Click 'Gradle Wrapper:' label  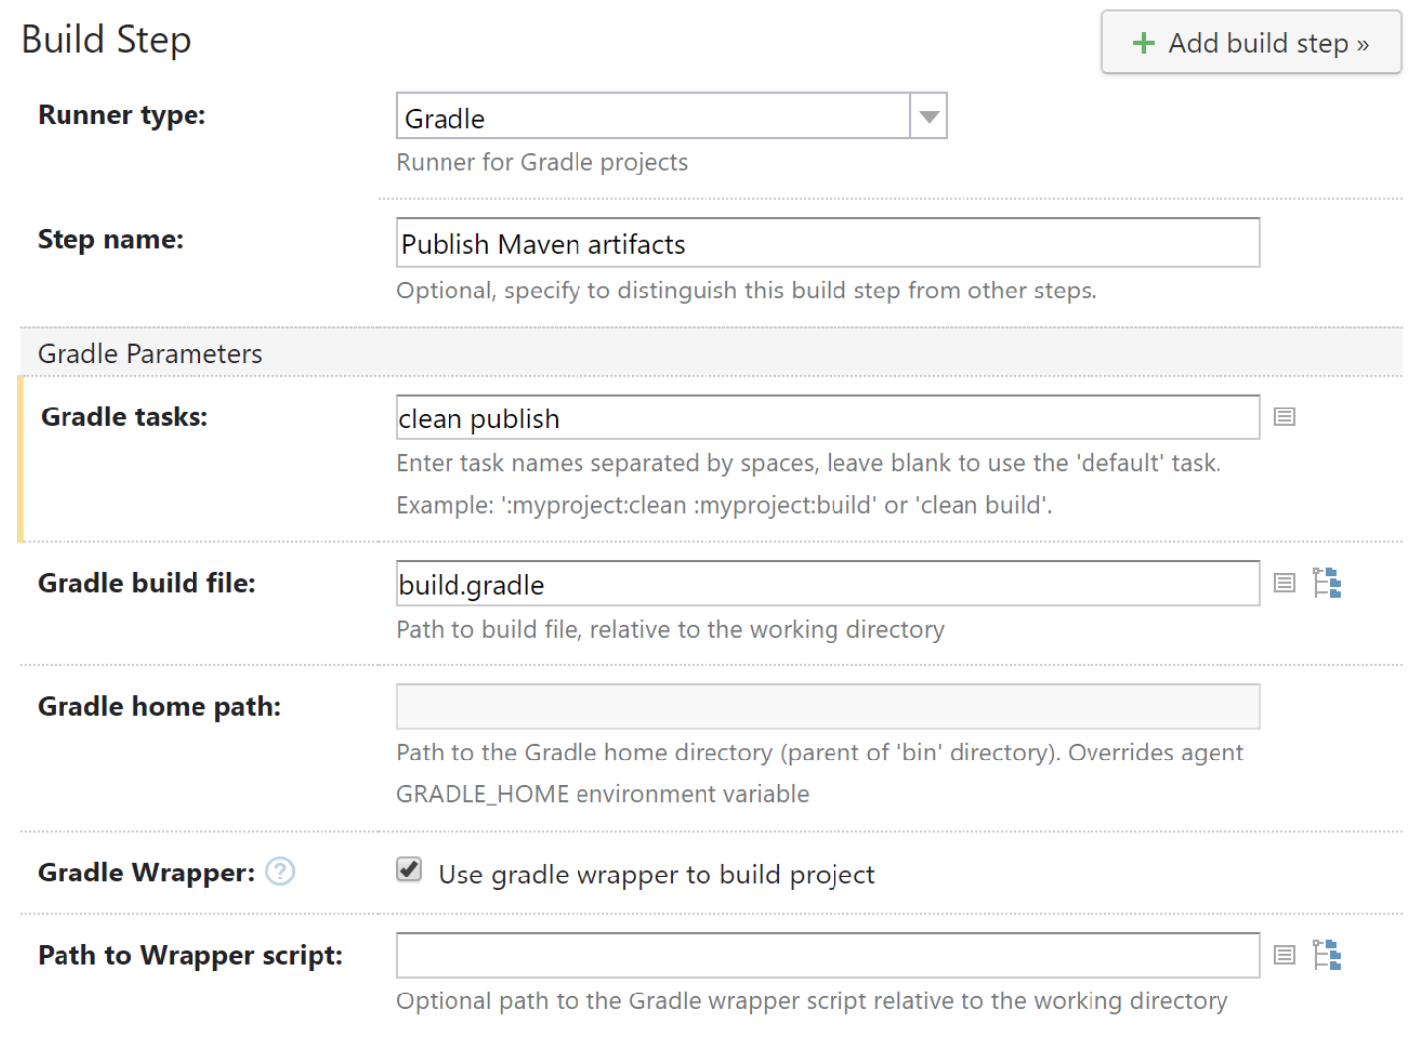click(146, 873)
